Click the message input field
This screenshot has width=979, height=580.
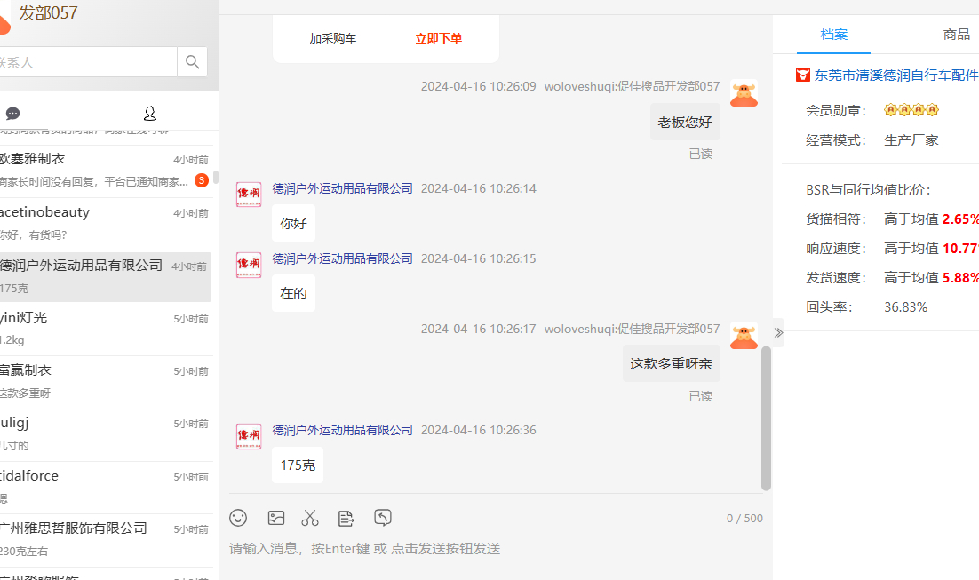(x=497, y=549)
